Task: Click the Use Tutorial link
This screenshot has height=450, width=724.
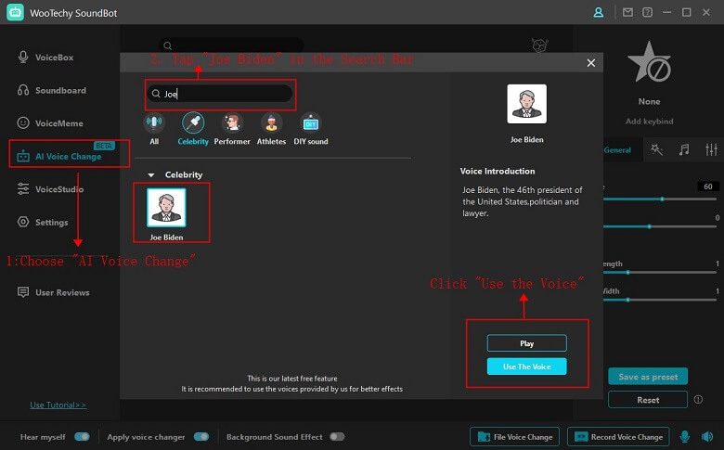Action: click(x=58, y=405)
